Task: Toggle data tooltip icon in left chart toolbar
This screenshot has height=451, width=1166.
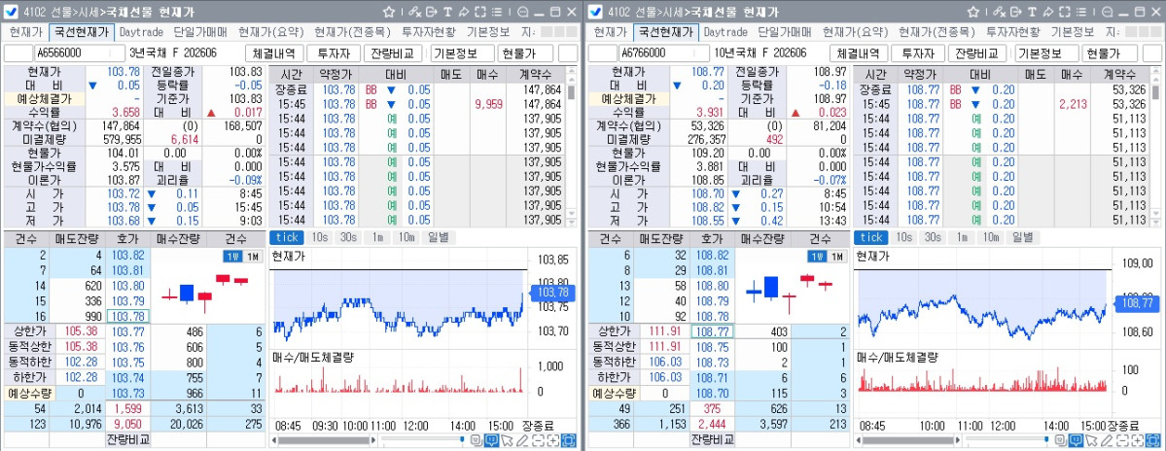Action: (x=491, y=440)
